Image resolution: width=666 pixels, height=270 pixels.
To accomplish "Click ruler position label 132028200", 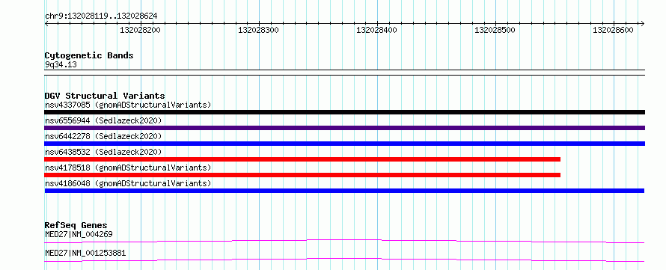I will 140,30.
